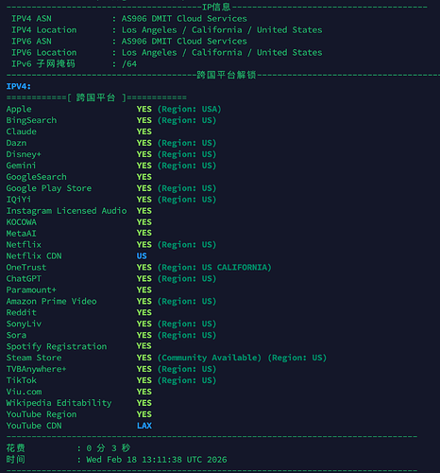
Task: Click the IPV6 ASN label
Action: tap(31, 42)
